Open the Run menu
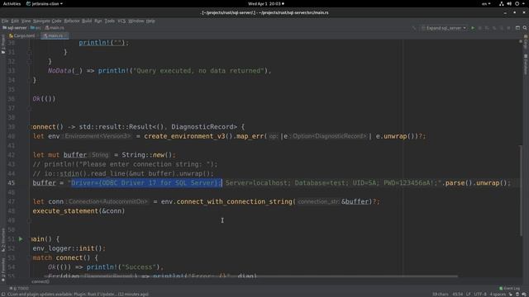 [98, 21]
